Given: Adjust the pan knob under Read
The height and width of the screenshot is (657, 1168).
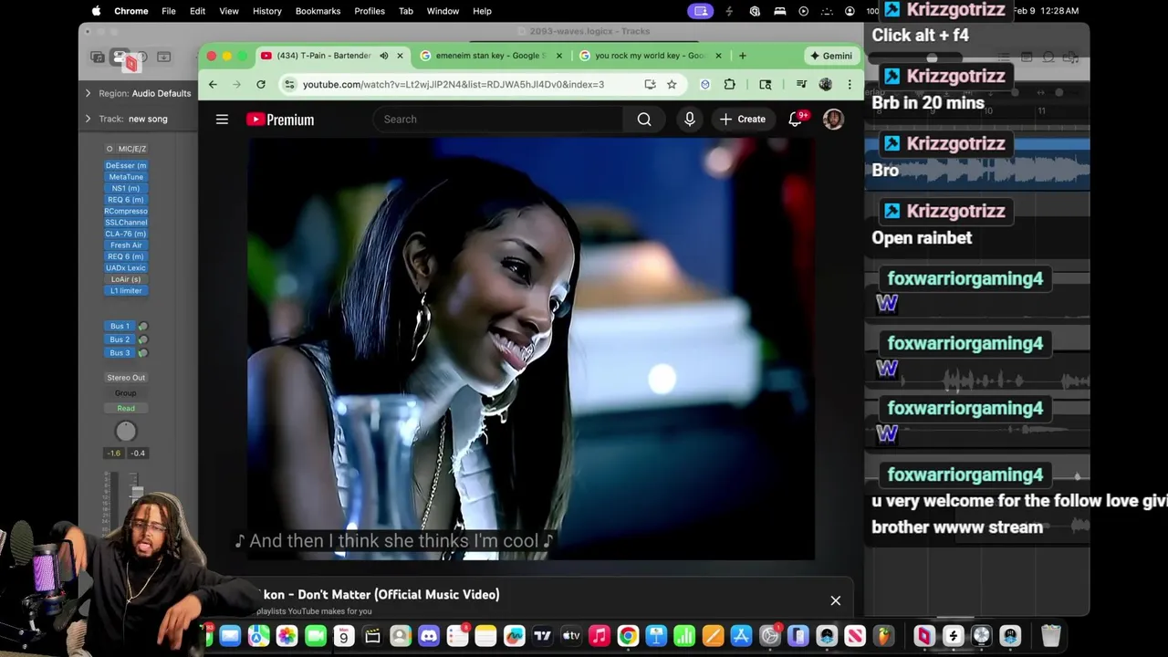Looking at the screenshot, I should coord(126,432).
